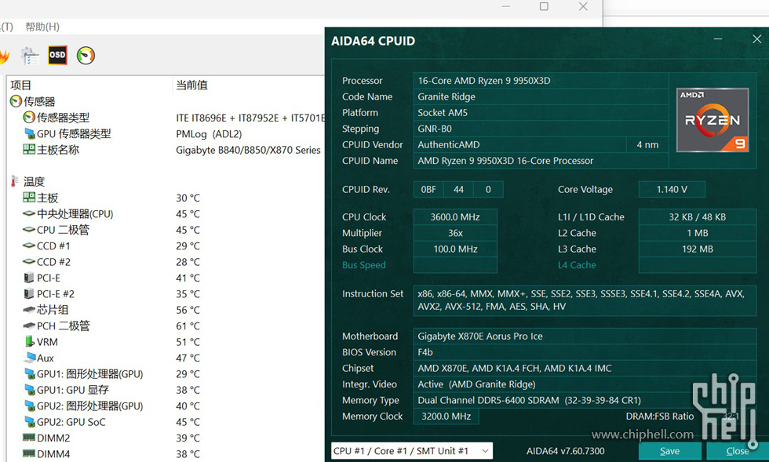Click the Memory Clock value 3200.0 MHz
This screenshot has width=769, height=462.
[446, 417]
